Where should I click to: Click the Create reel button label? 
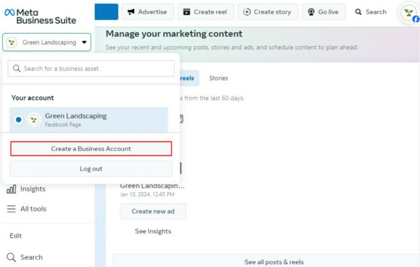[x=210, y=12]
